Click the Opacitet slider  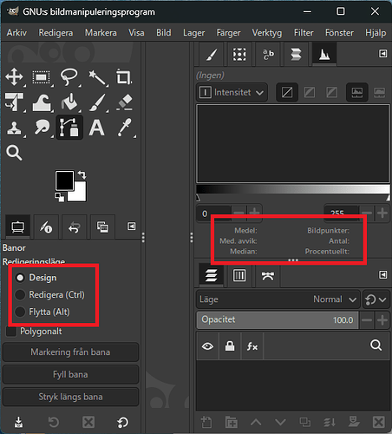[278, 320]
